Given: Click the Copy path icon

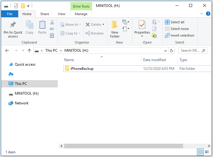Looking at the screenshot, I should pos(52,29).
